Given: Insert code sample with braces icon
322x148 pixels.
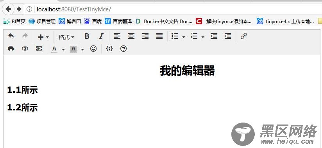Looking at the screenshot, I should (109, 49).
